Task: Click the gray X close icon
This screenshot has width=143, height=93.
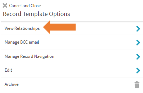Action: (5, 6)
